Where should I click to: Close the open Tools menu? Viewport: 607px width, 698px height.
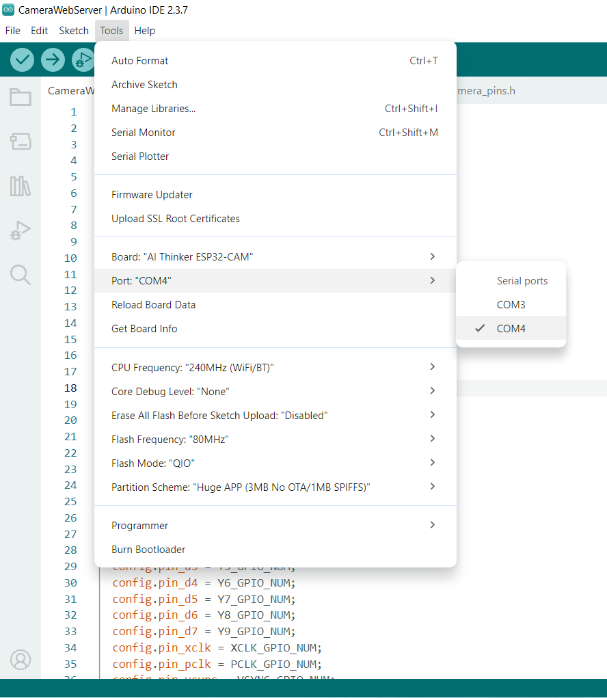(x=111, y=31)
